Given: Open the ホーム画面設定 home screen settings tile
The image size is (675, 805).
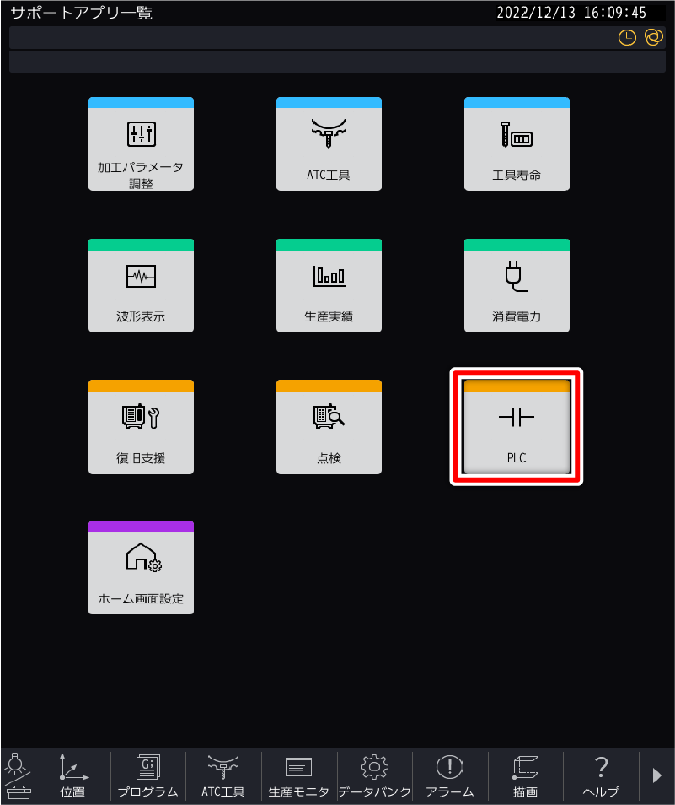Looking at the screenshot, I should [x=141, y=567].
